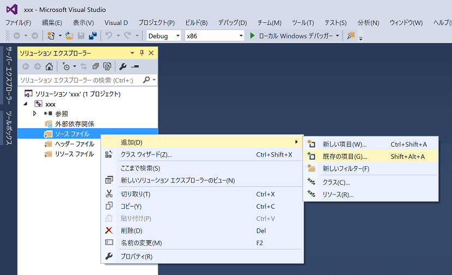Screen dimensions: 452x275
Task: Select 切り取り(T) in context menu
Action: 202,194
